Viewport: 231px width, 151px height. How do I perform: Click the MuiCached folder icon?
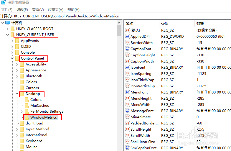point(27,106)
